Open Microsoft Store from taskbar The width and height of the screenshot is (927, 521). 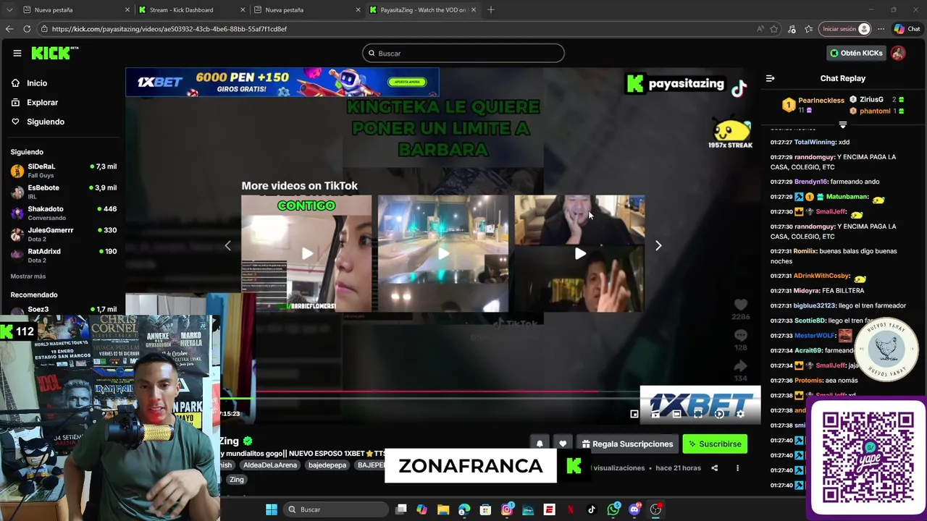(485, 509)
